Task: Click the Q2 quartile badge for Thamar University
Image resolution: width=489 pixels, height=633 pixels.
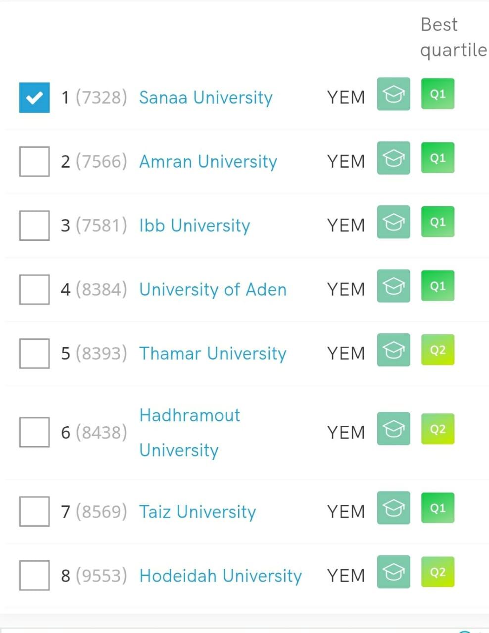Action: tap(438, 350)
